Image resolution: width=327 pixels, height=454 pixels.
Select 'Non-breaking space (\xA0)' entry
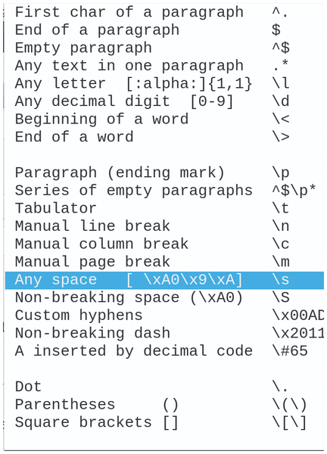[164, 298]
